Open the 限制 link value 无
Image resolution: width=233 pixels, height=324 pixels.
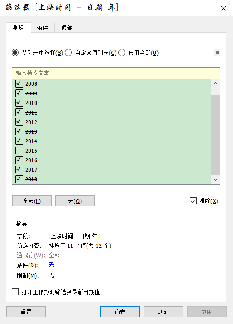coord(51,275)
